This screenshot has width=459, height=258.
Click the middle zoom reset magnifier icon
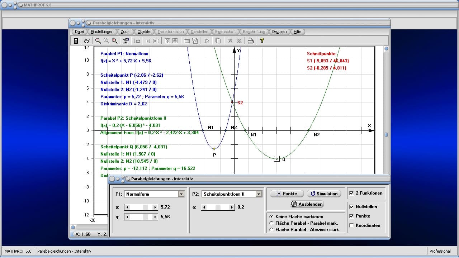106,41
